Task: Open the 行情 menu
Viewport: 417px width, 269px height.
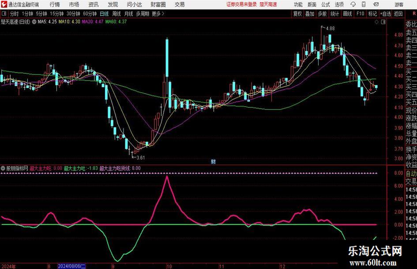Action: pyautogui.click(x=55, y=4)
